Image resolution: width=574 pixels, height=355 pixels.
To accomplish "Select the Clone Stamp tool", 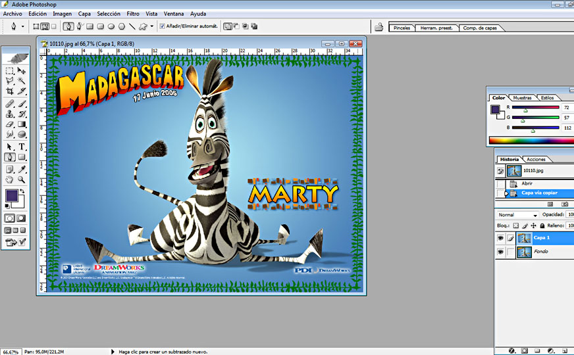I will pos(10,114).
